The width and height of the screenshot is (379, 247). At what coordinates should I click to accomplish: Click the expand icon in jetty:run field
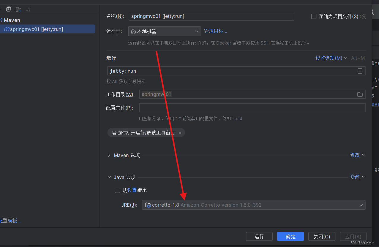click(360, 71)
